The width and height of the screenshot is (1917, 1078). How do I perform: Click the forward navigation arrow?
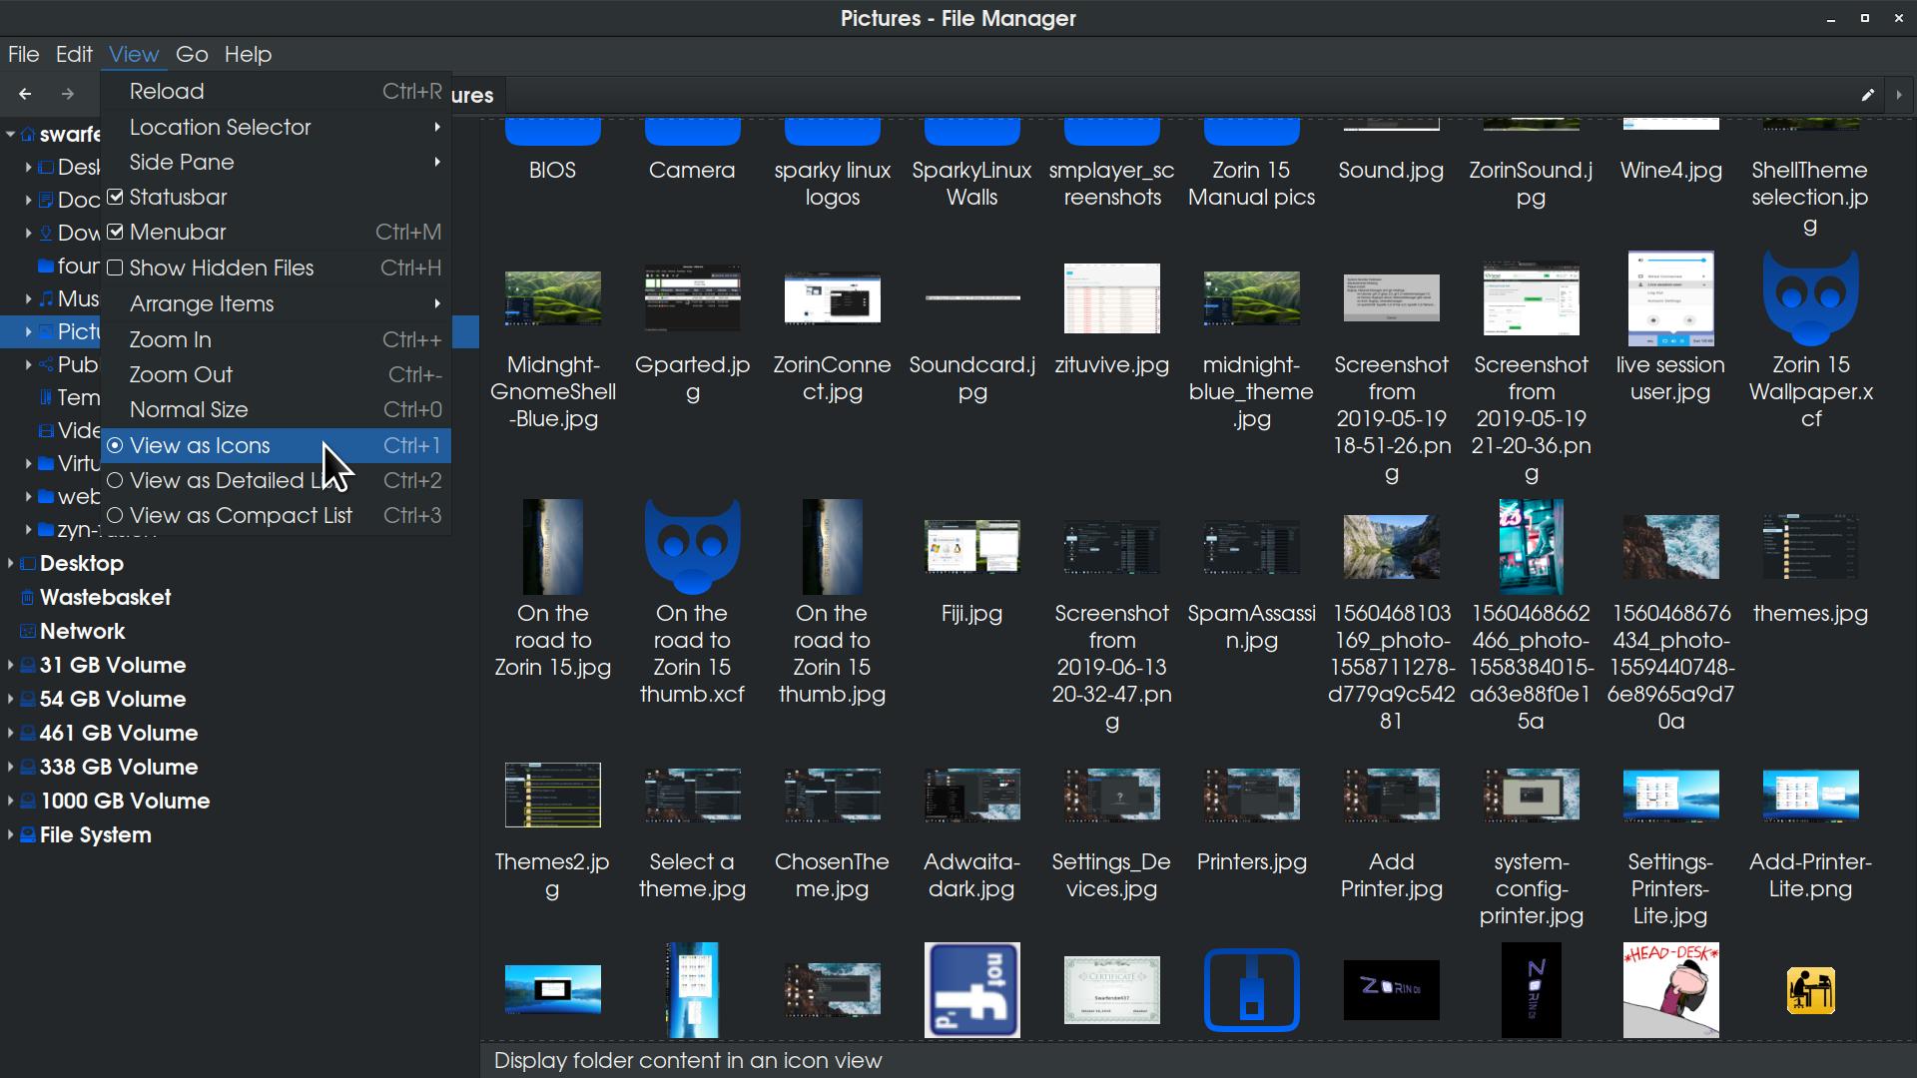tap(68, 94)
